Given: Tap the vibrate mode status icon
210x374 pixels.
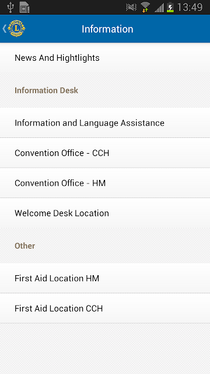Looking at the screenshot, I should [x=131, y=8].
